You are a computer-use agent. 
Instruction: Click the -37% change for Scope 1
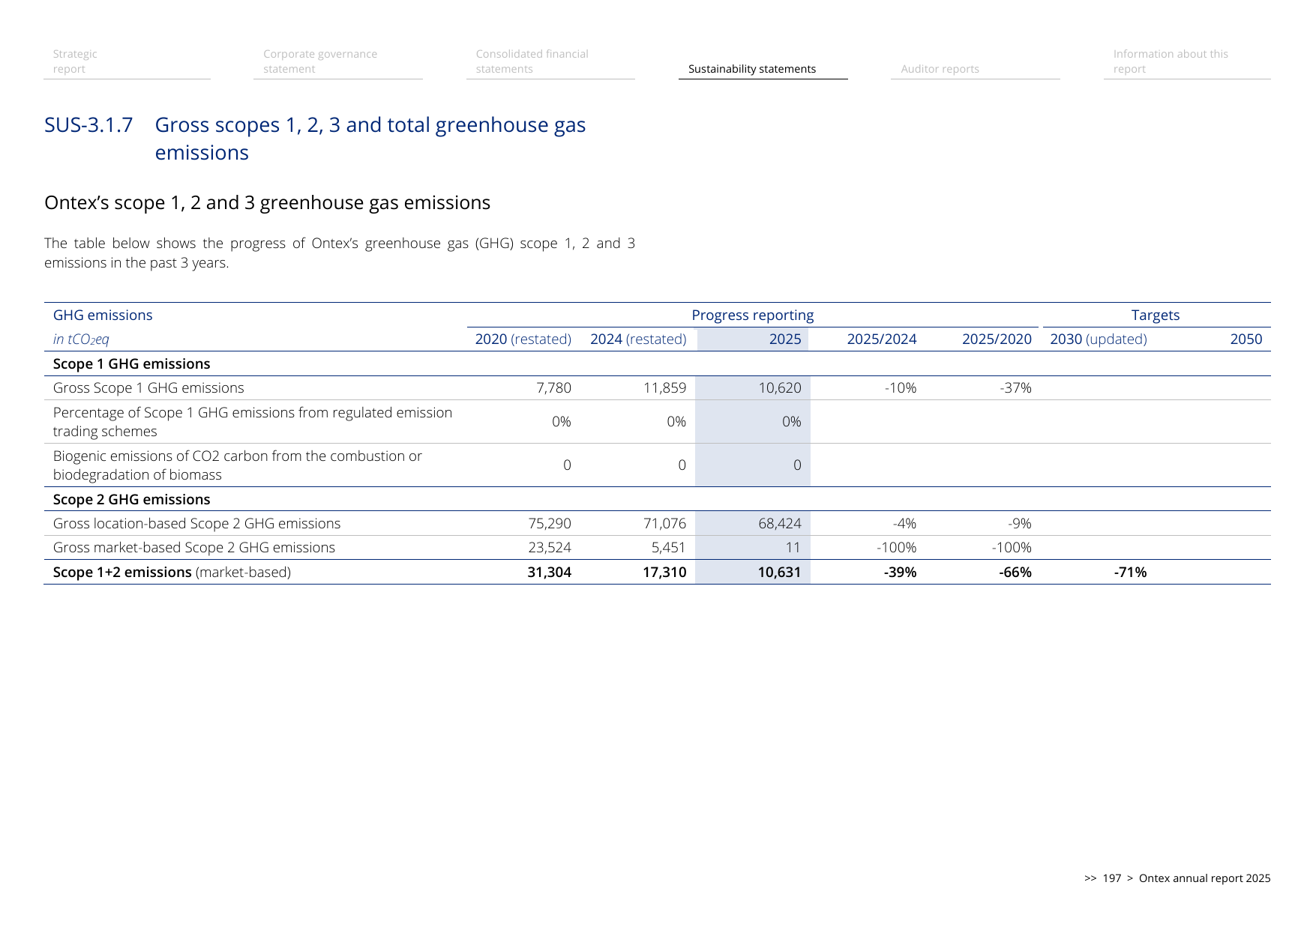click(1016, 388)
